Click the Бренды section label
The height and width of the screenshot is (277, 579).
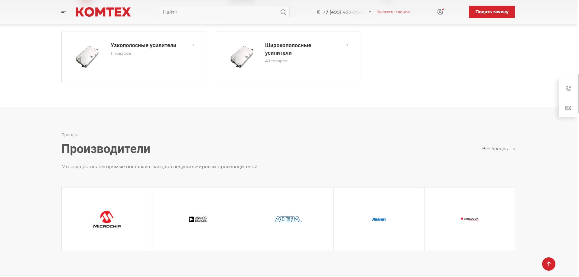(x=70, y=135)
